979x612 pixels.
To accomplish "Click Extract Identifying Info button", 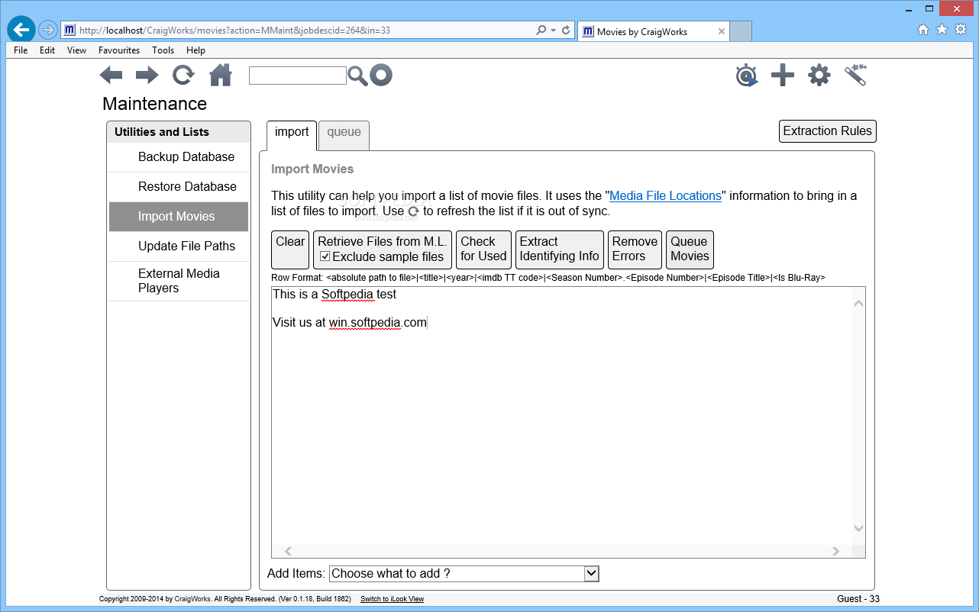I will 559,250.
